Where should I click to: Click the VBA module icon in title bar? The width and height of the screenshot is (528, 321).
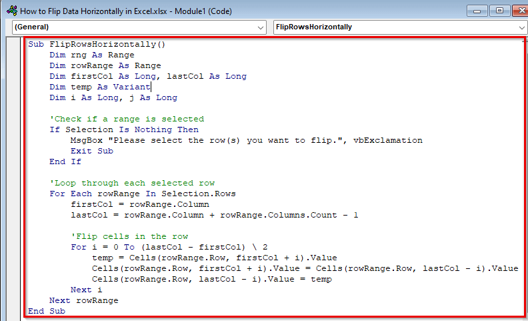tap(11, 11)
